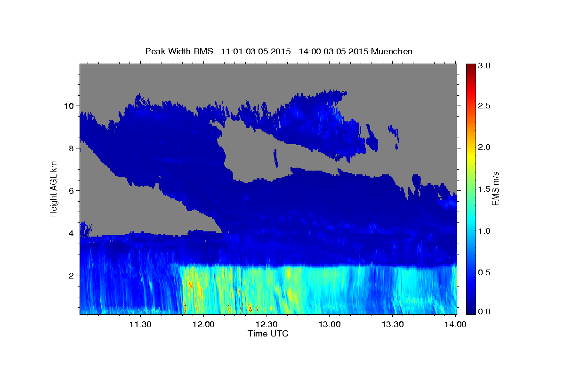Click the small isolated blue cloud patch above 8 km near 13:30
The width and height of the screenshot is (565, 377).
(x=394, y=134)
